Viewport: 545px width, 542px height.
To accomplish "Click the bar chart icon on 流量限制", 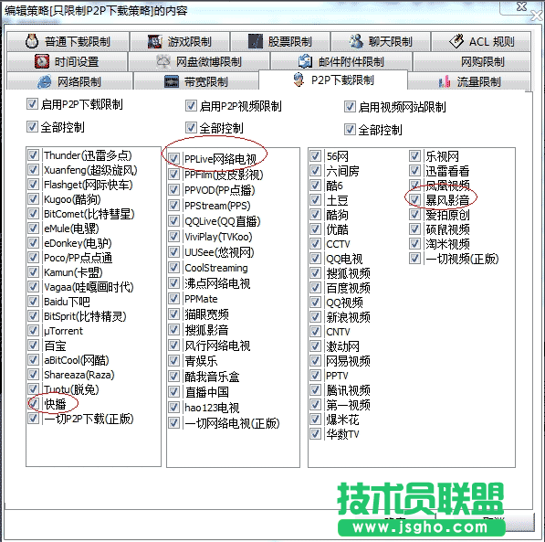I will click(x=445, y=82).
